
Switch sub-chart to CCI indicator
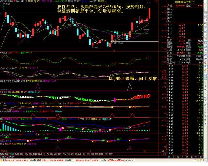(x=88, y=154)
